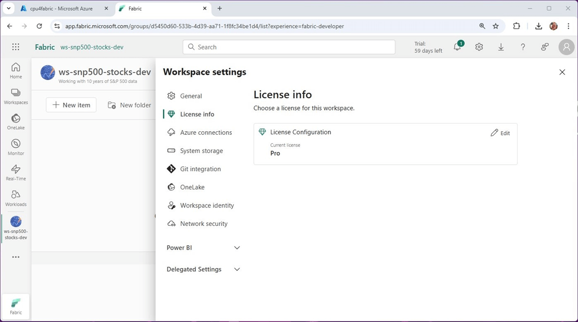578x322 pixels.
Task: Expand the Delegated Settings section
Action: 203,269
